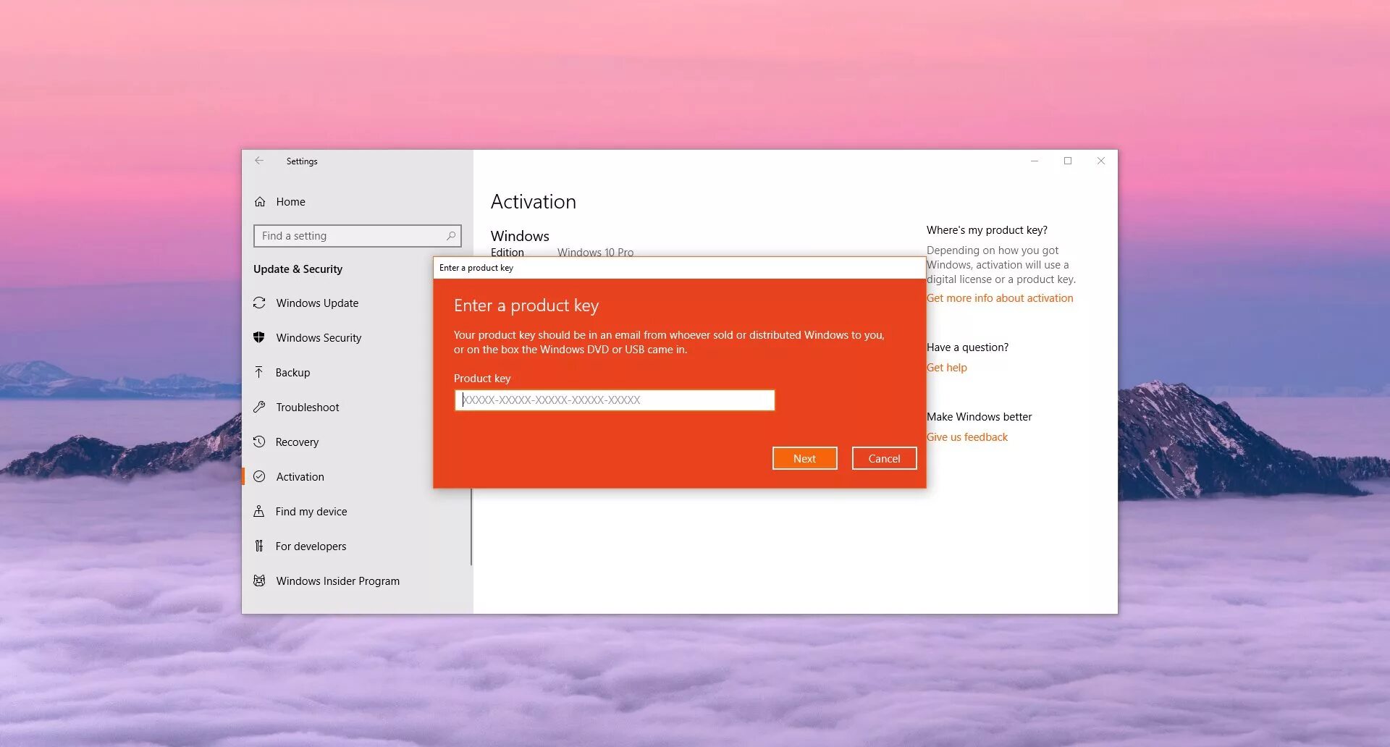Click the 'Update & Security' section heading

pos(298,269)
